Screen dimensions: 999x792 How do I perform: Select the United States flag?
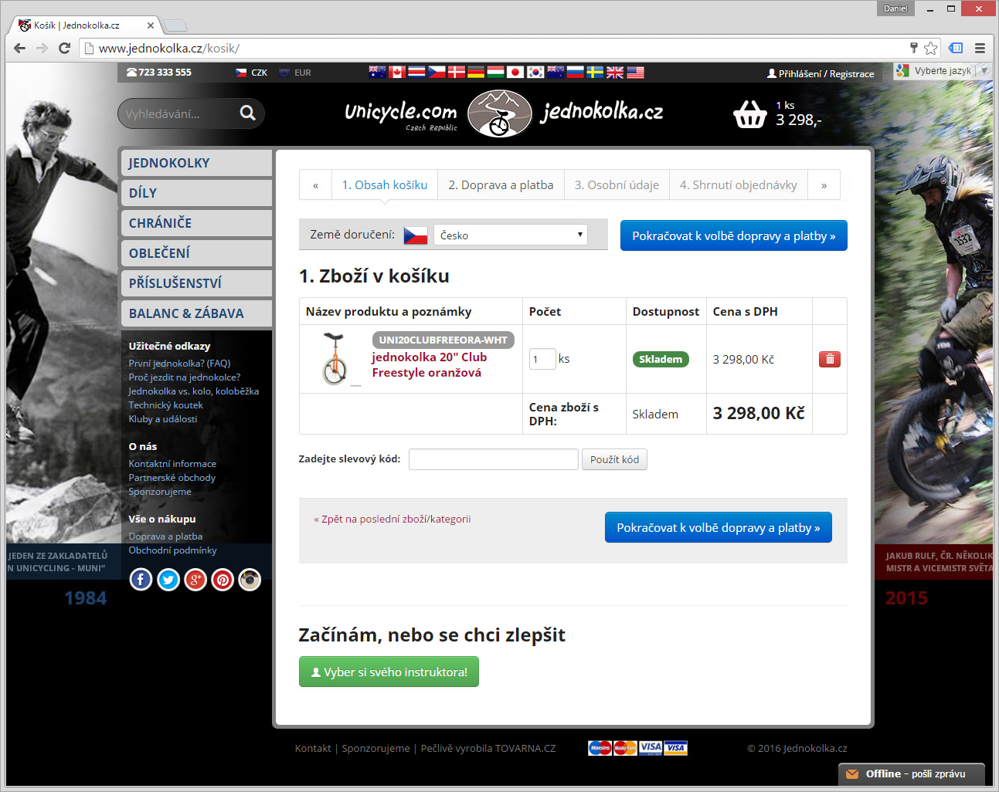tap(635, 72)
